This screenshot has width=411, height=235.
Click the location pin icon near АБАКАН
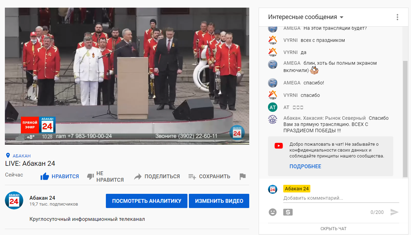click(x=8, y=155)
